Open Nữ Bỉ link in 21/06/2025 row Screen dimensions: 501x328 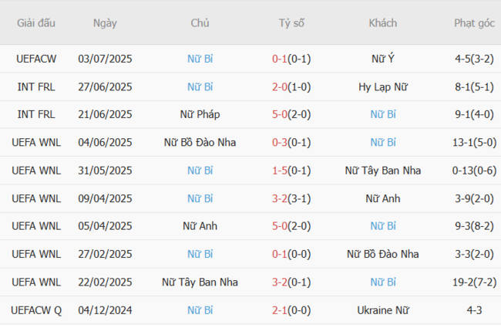pos(383,114)
